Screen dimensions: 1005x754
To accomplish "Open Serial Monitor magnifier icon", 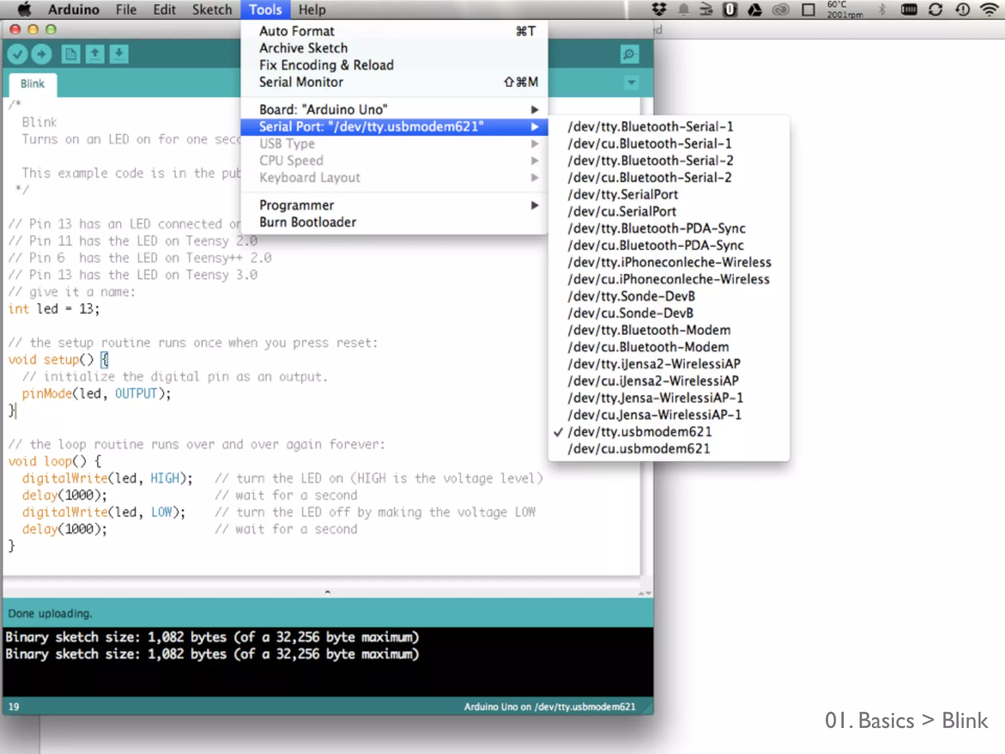I will tap(629, 54).
